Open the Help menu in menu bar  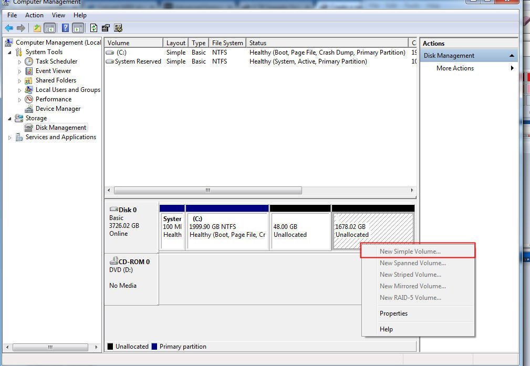(80, 15)
